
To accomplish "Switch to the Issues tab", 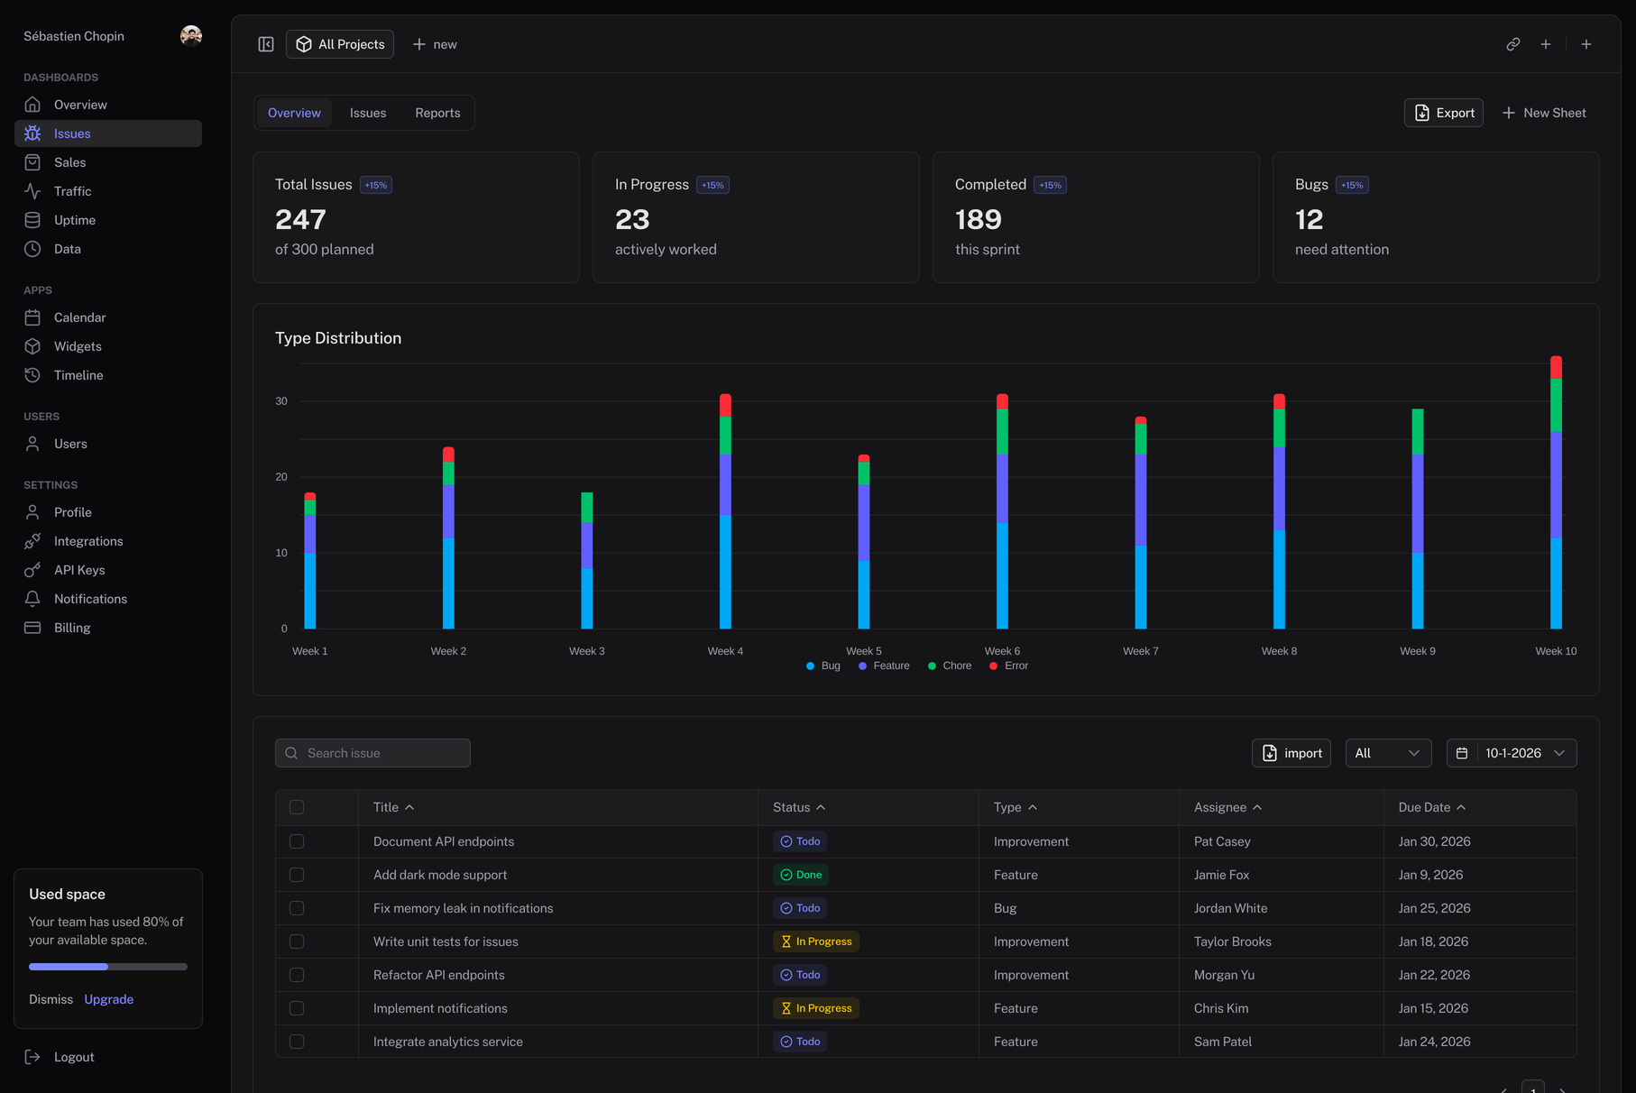I will (368, 113).
